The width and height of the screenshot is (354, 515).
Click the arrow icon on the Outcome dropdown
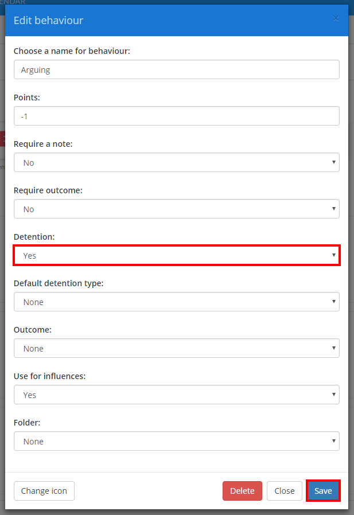click(x=333, y=348)
